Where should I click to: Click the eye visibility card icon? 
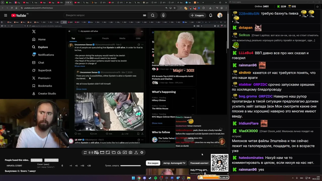[96, 153]
